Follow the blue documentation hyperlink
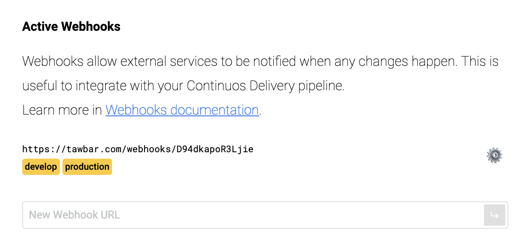 pyautogui.click(x=182, y=110)
